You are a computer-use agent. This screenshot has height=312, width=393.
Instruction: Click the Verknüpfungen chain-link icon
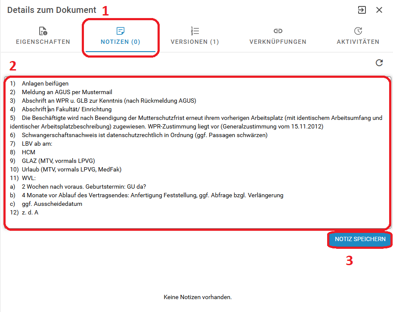click(278, 31)
